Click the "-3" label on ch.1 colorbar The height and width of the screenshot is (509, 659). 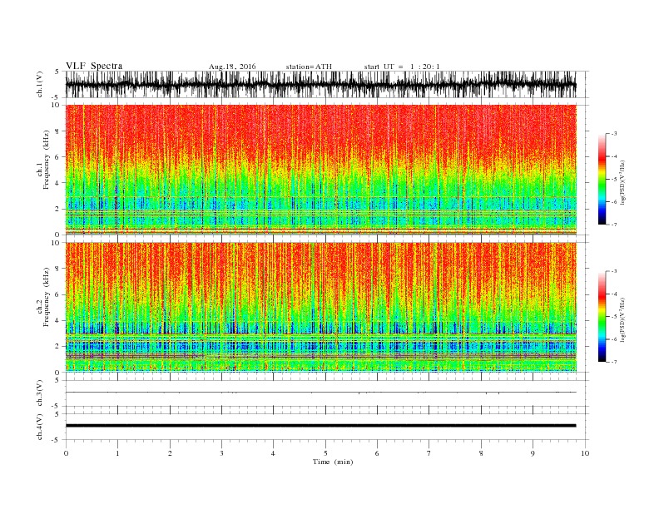click(614, 134)
